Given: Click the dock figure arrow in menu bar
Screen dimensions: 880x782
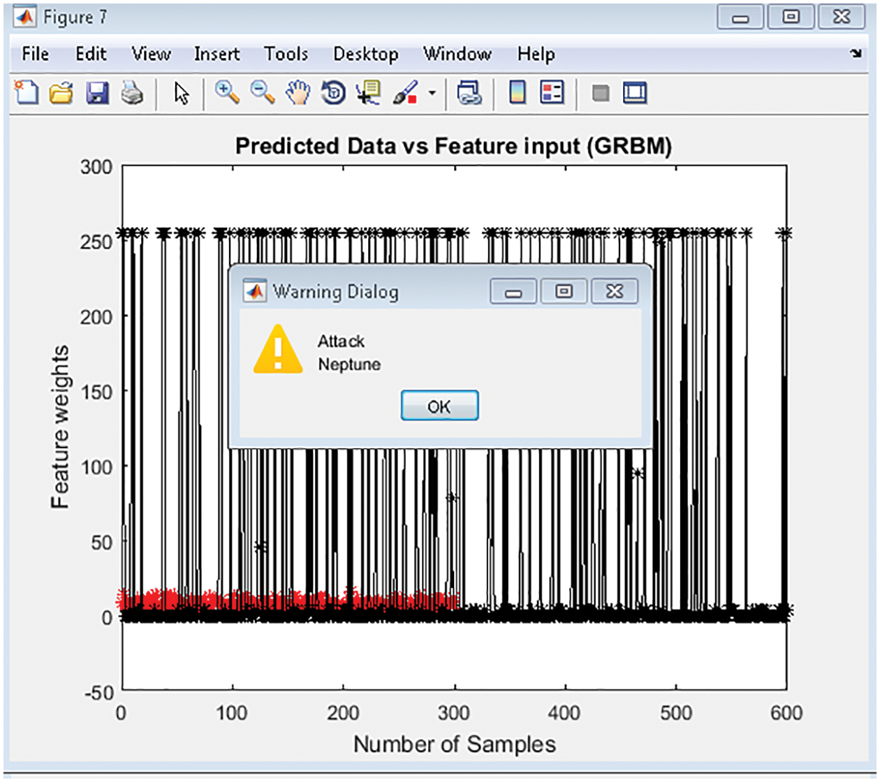Looking at the screenshot, I should (x=856, y=54).
